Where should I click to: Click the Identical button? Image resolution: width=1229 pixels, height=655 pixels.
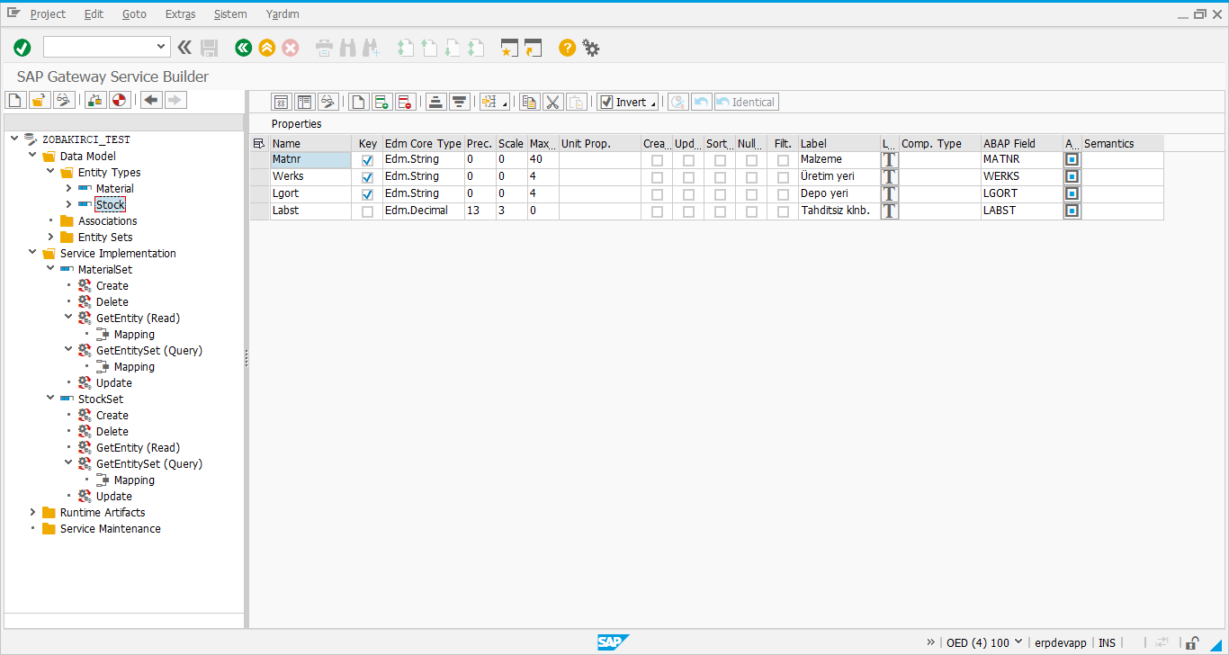pos(746,102)
